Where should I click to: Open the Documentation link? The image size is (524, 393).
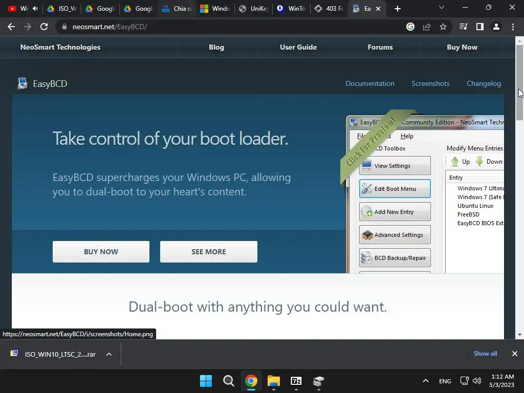[x=370, y=83]
